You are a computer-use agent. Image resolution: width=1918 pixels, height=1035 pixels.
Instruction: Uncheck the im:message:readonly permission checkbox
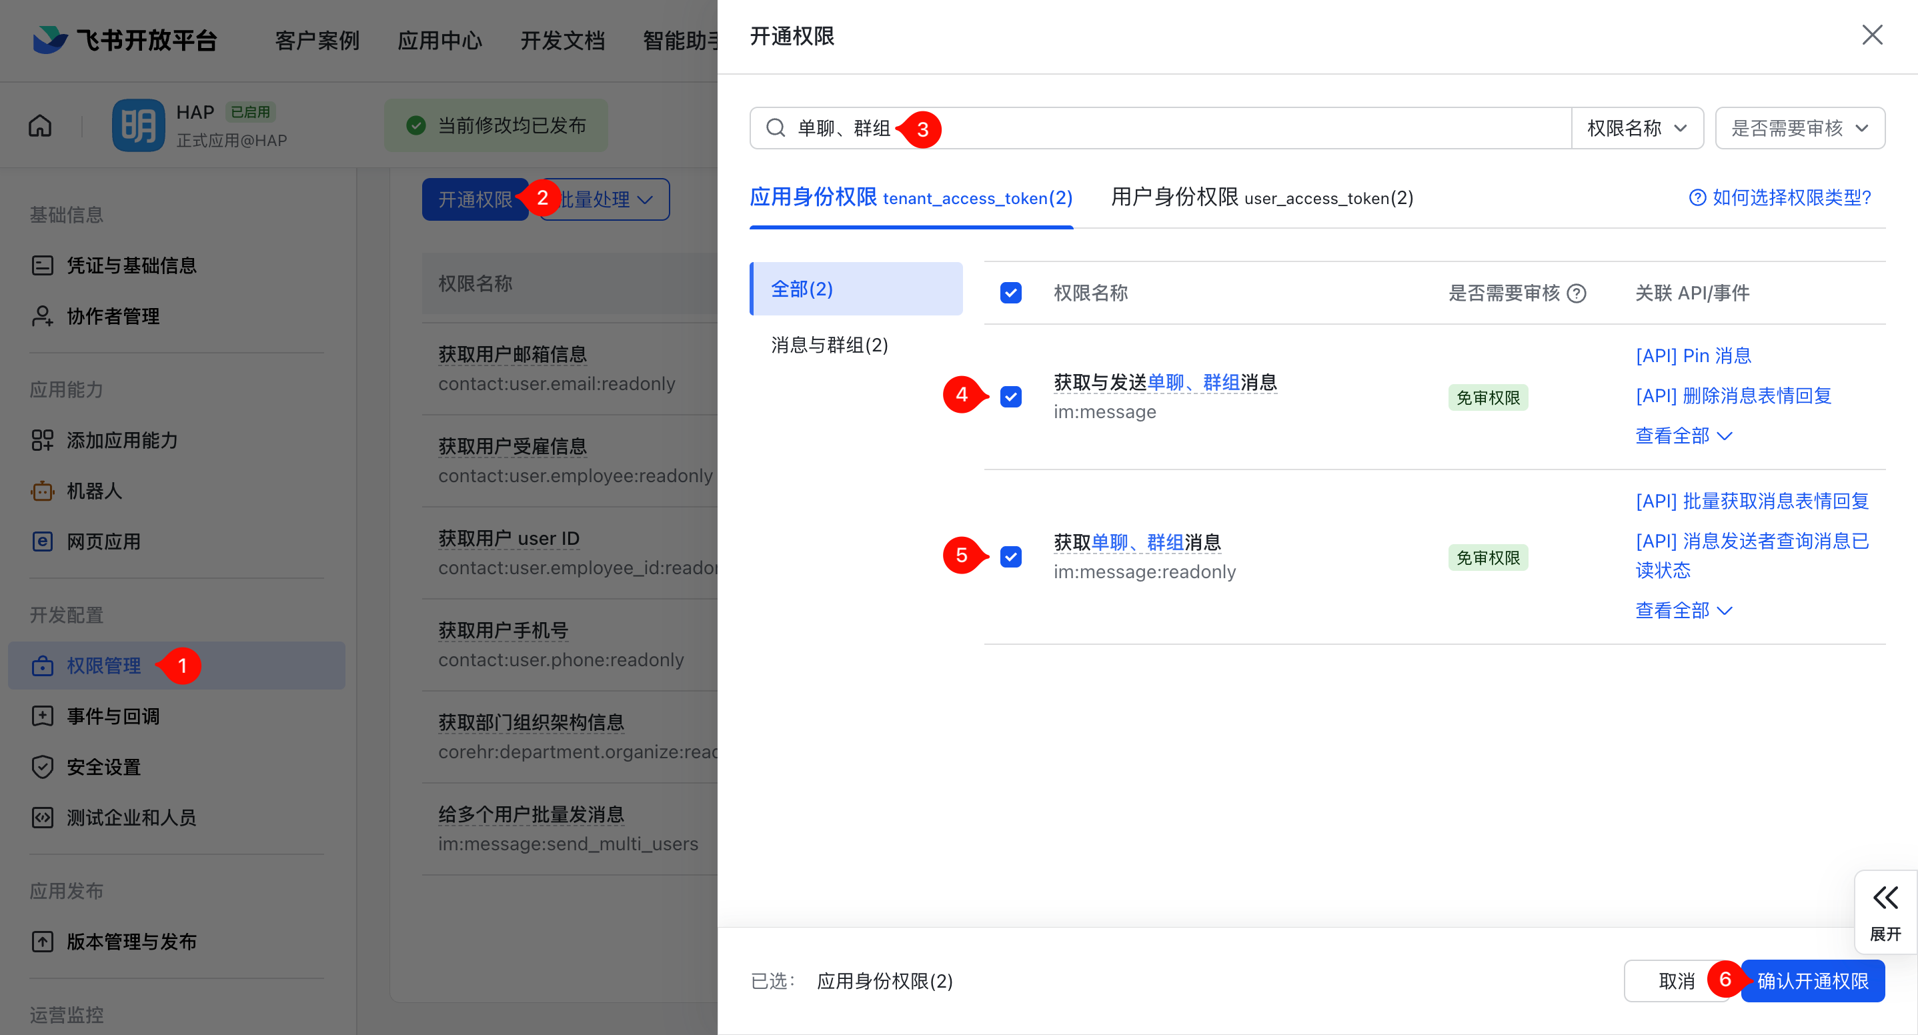pyautogui.click(x=1010, y=557)
